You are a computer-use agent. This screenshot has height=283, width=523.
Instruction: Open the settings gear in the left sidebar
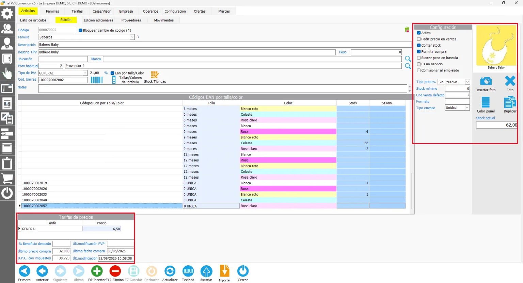click(x=7, y=14)
